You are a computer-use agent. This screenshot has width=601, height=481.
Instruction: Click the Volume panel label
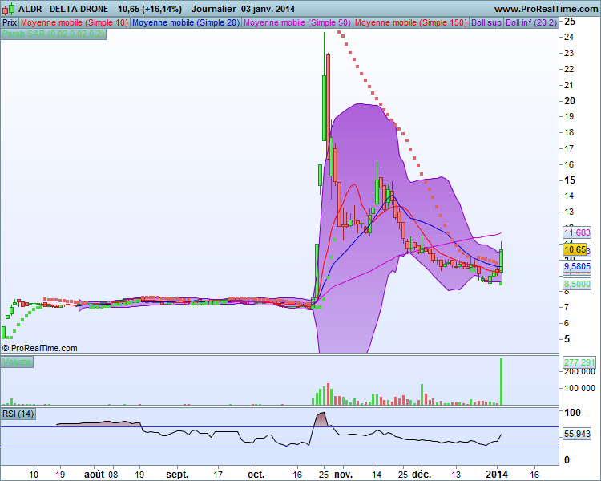pyautogui.click(x=17, y=362)
